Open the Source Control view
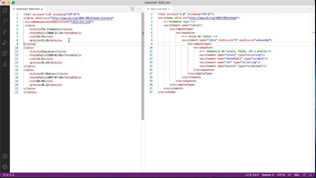Viewport: 316px width, 178px height. (5, 32)
